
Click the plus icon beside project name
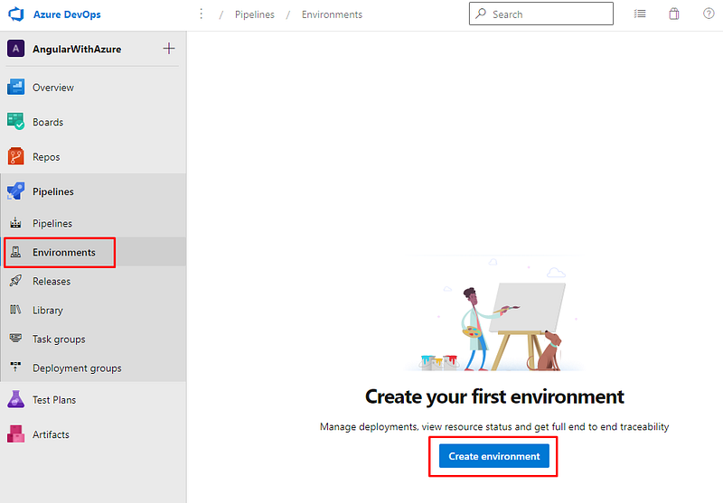tap(169, 49)
